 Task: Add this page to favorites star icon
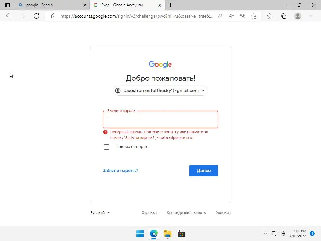pos(254,16)
